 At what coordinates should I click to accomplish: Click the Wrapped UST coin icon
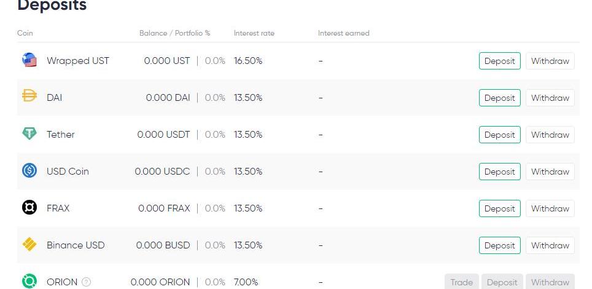29,60
